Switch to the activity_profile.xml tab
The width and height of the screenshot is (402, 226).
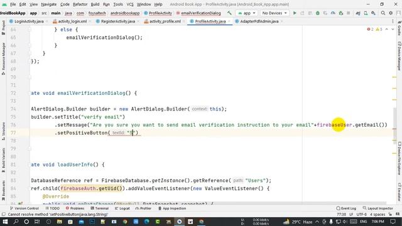pos(165,21)
